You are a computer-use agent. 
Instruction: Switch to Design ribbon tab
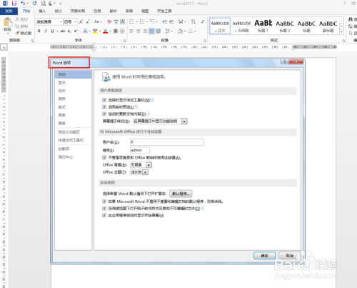(58, 11)
